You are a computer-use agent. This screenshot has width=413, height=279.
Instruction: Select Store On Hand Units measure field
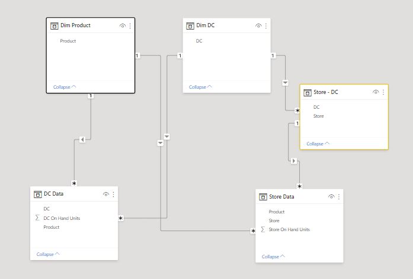(x=289, y=229)
